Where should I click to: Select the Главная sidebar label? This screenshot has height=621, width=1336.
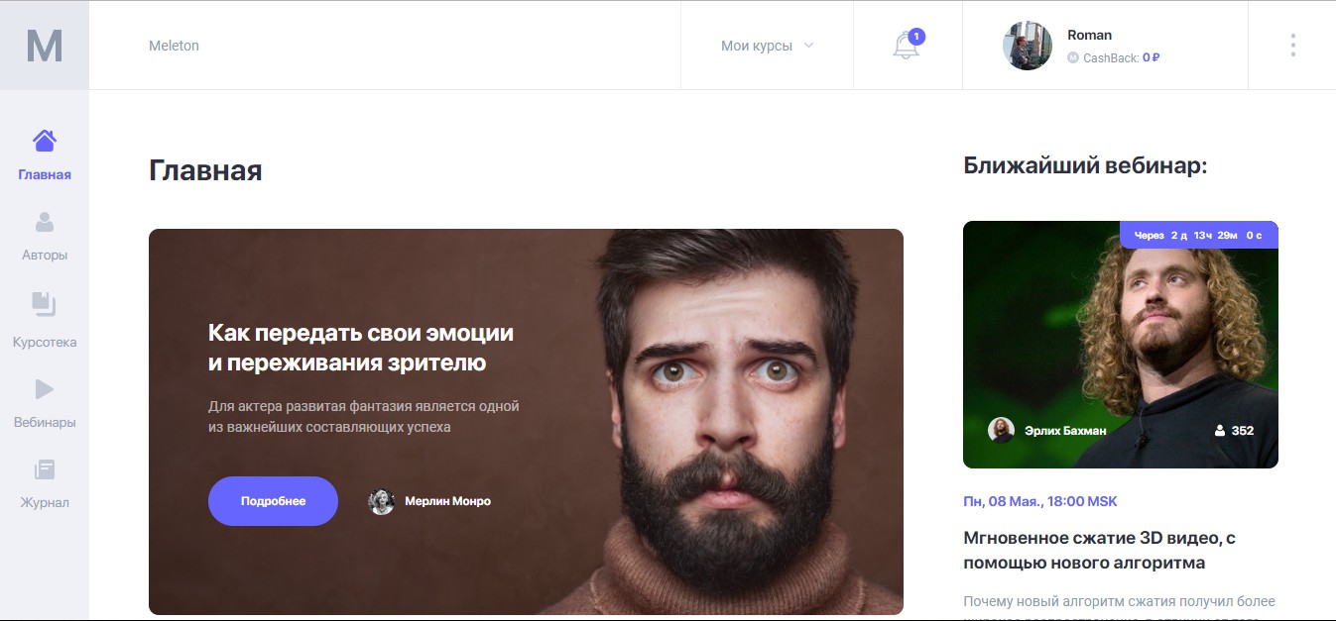point(45,175)
